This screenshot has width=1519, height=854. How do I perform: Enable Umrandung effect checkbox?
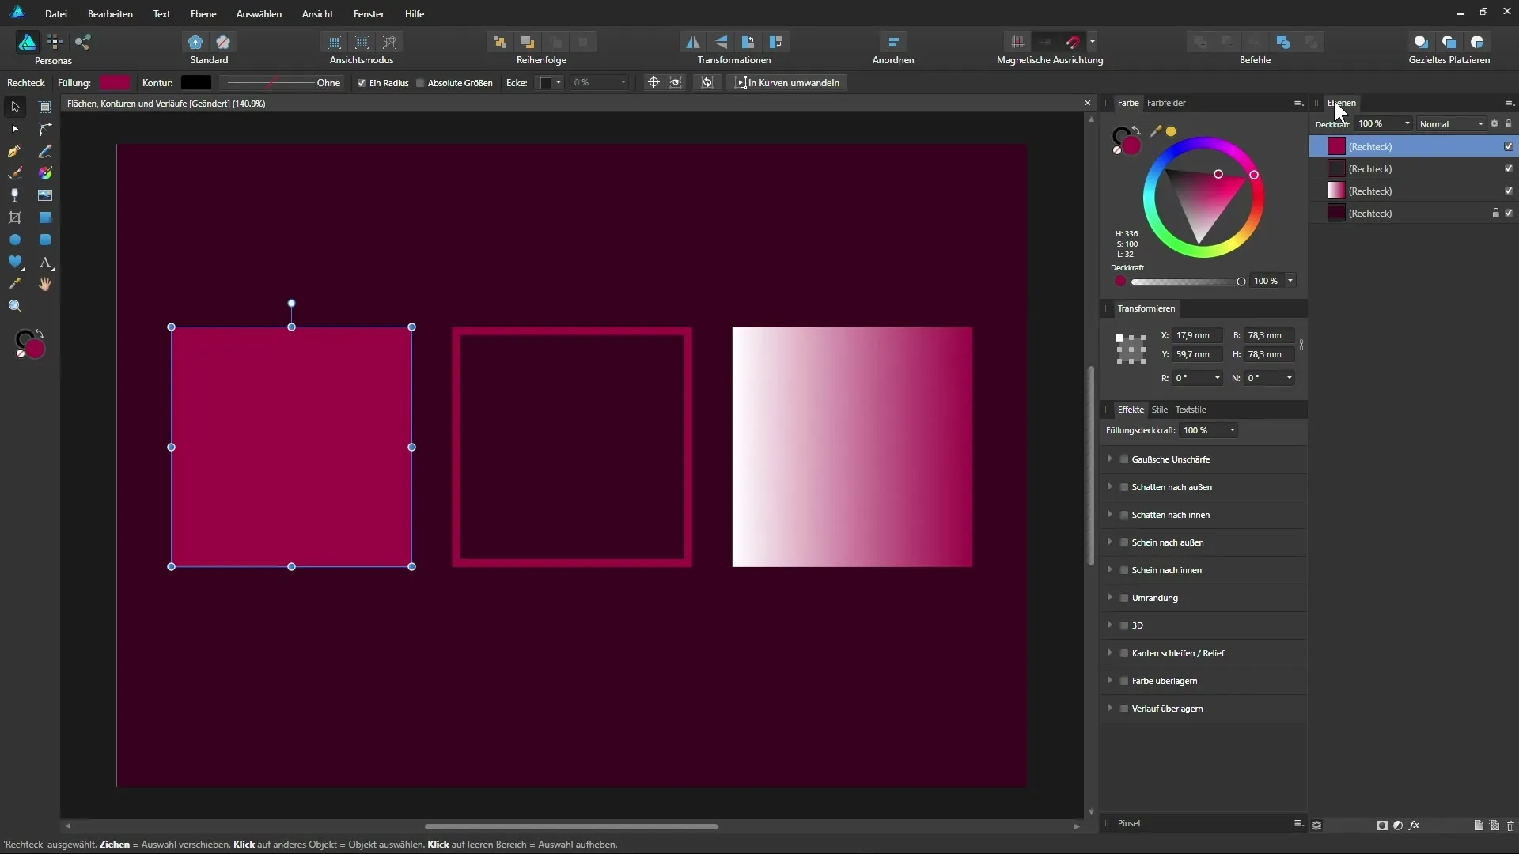coord(1123,598)
